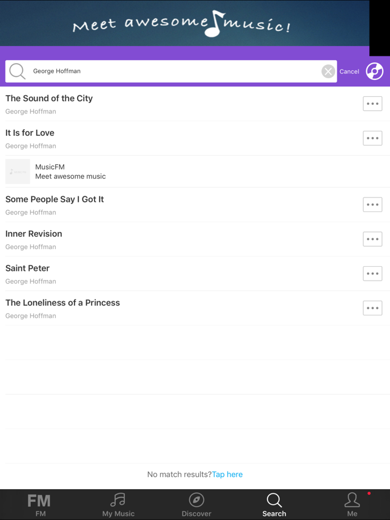
Task: Tap the 'Tap here' link
Action: tap(227, 475)
